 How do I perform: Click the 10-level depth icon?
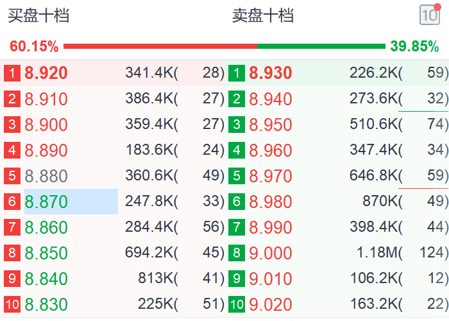(429, 15)
